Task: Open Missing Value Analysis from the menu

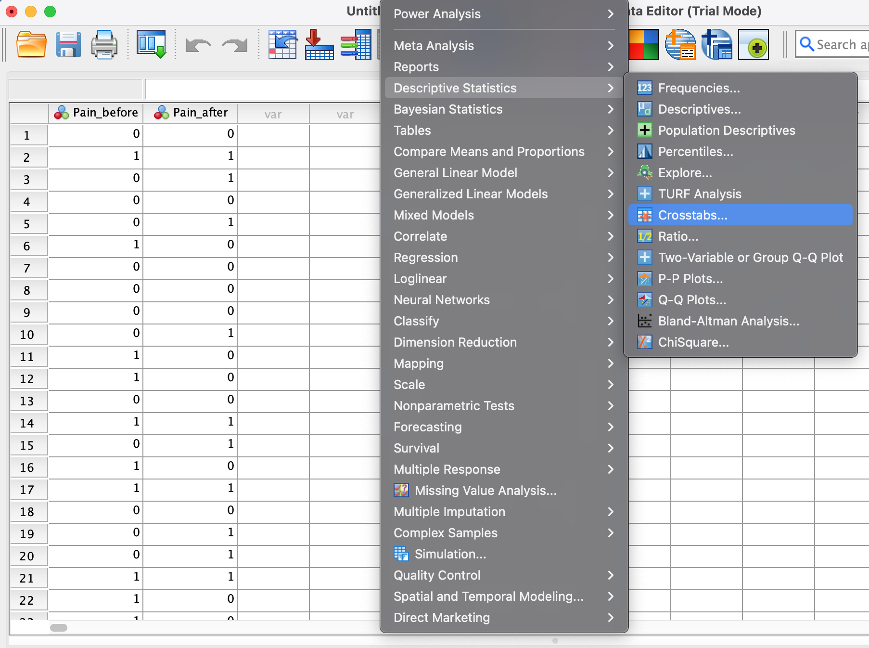Action: pyautogui.click(x=485, y=491)
